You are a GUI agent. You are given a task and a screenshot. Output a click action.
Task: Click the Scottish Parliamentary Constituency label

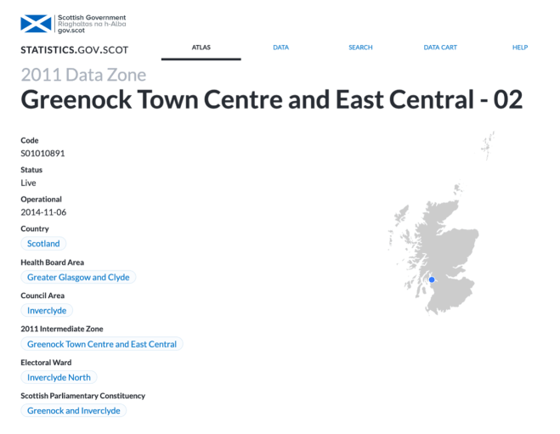(x=83, y=396)
